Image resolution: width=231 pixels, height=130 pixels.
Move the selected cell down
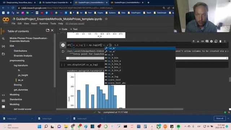pyautogui.click(x=198, y=42)
